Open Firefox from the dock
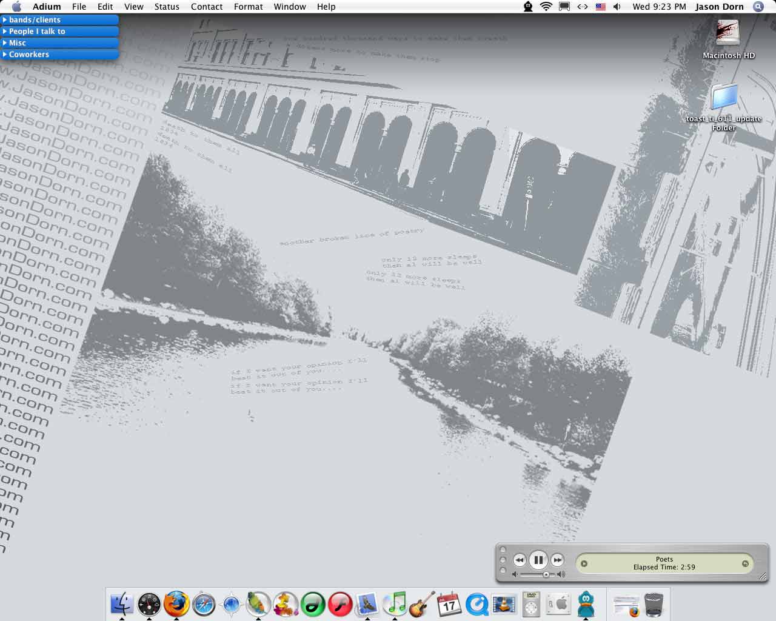This screenshot has height=621, width=776. pos(176,604)
